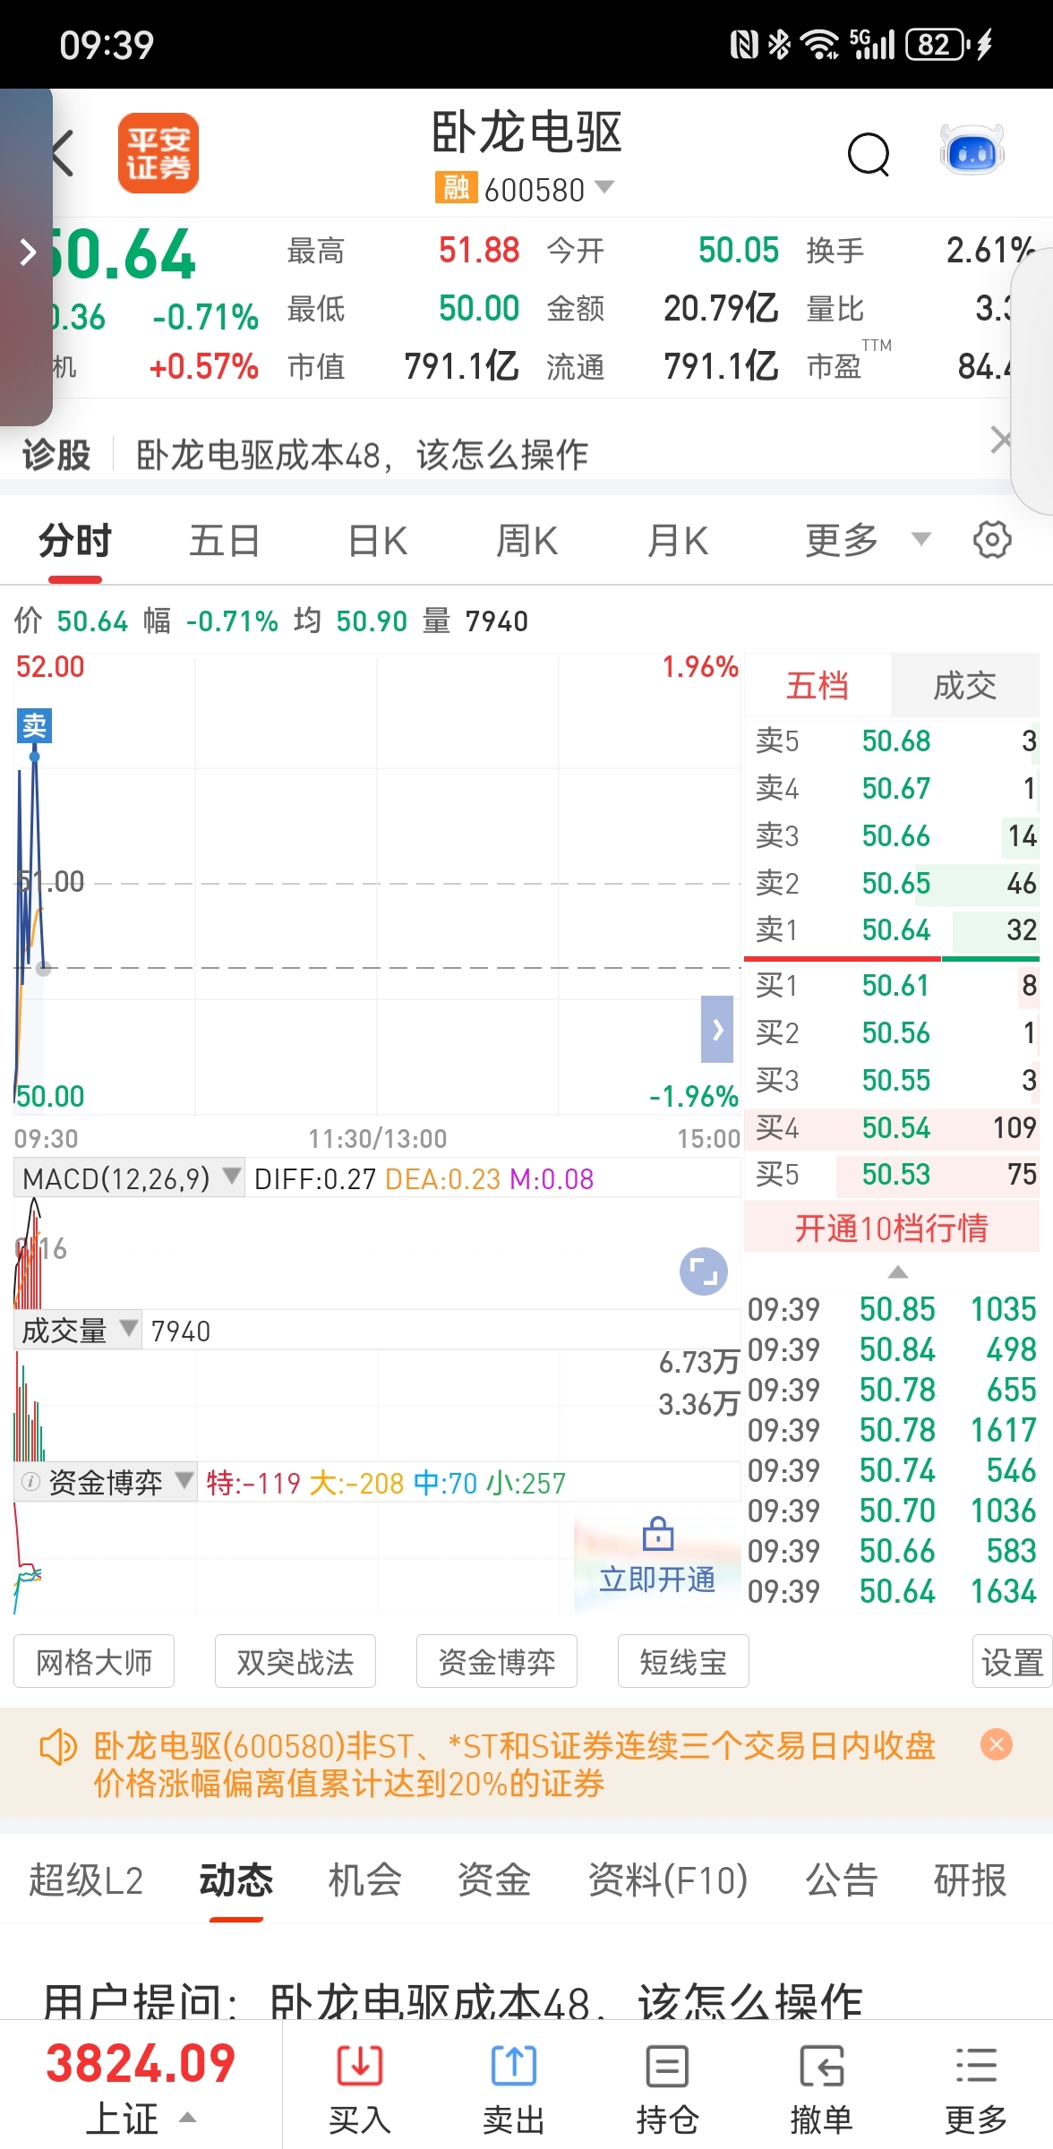
Task: Tap the 50.85 trade with volume 1035
Action: tap(892, 1309)
